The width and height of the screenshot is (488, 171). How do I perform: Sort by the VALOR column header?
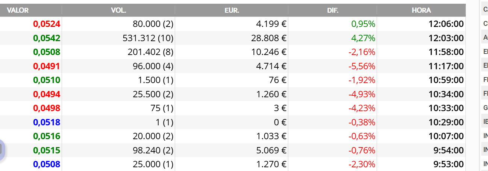(x=18, y=10)
